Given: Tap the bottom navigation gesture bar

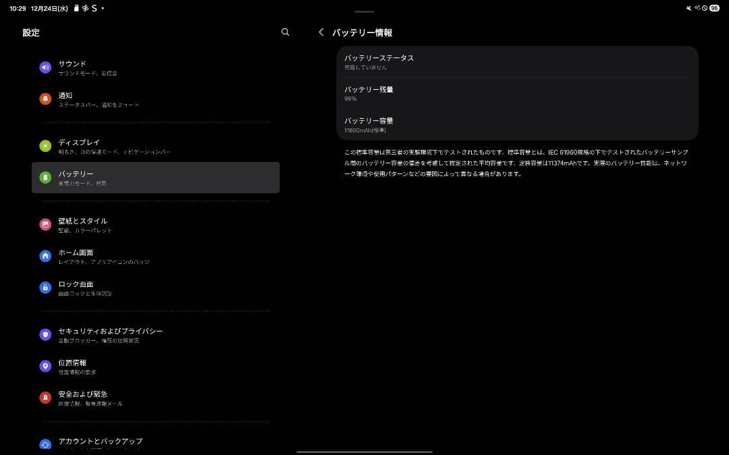Looking at the screenshot, I should [364, 451].
